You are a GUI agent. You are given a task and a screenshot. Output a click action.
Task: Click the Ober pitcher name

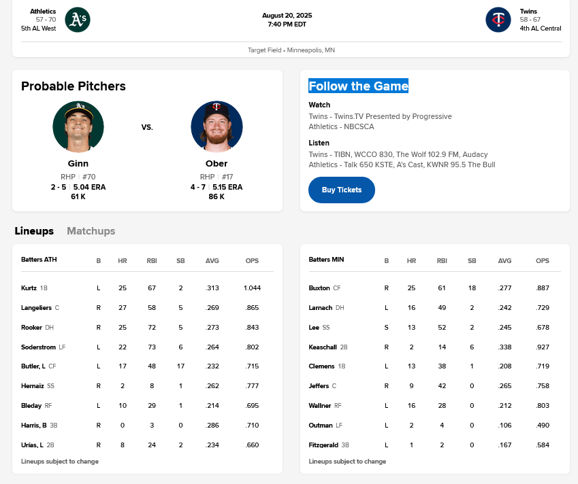pyautogui.click(x=216, y=164)
